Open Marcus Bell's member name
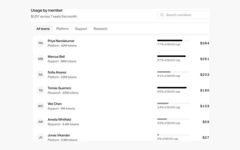Image resolution: width=240 pixels, height=150 pixels. (x=56, y=57)
